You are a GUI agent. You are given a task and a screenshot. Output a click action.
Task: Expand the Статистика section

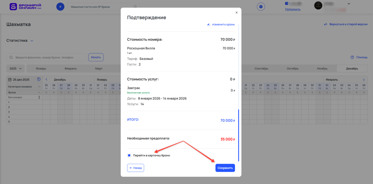(x=20, y=40)
